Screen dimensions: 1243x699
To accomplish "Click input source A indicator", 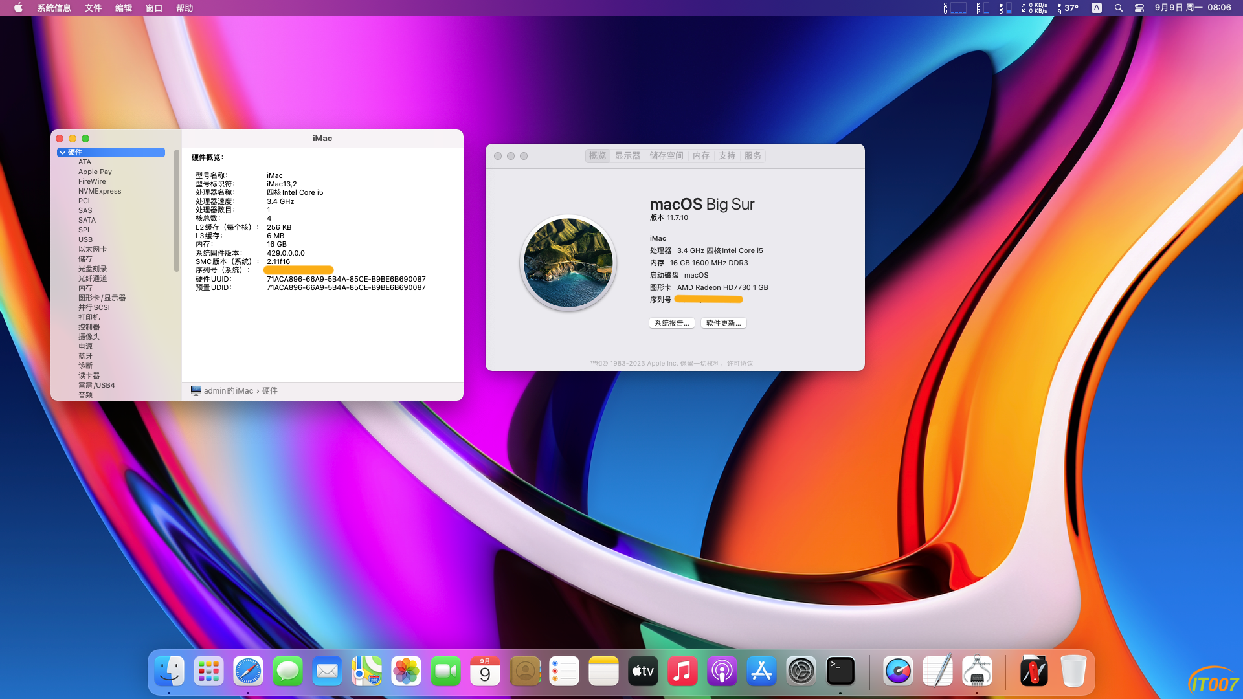I will [x=1096, y=8].
